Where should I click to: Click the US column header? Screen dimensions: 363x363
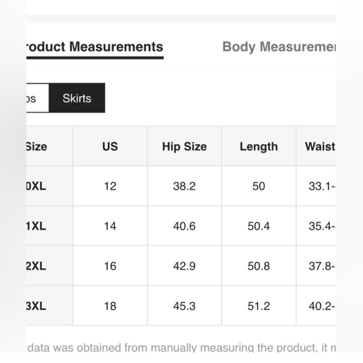pos(110,146)
